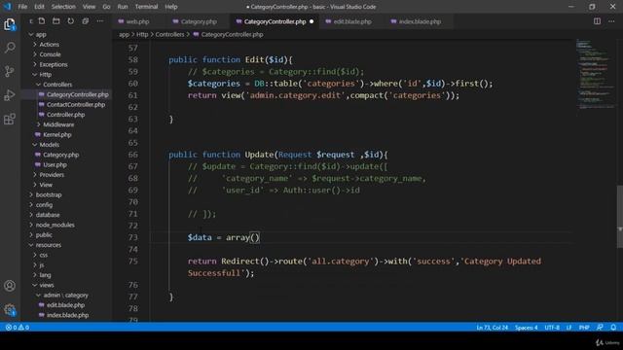Open the File menu
The width and height of the screenshot is (623, 350).
(22, 7)
